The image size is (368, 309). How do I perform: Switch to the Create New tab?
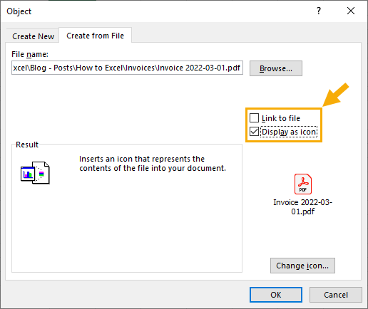tap(33, 36)
